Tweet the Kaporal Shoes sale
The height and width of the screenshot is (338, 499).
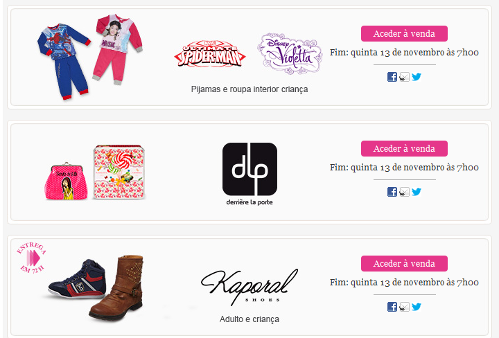click(417, 307)
